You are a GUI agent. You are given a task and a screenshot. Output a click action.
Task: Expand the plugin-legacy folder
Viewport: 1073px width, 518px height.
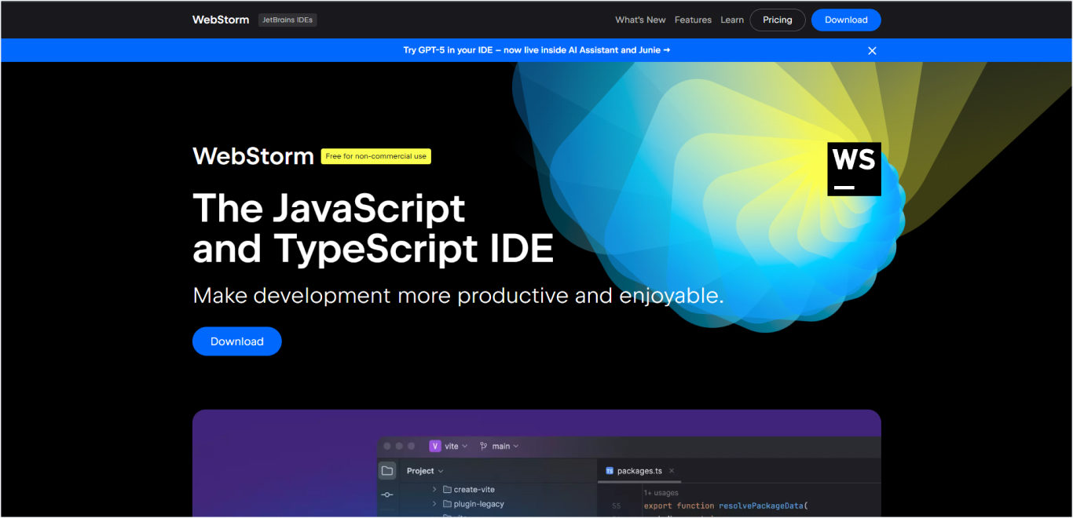pos(434,504)
